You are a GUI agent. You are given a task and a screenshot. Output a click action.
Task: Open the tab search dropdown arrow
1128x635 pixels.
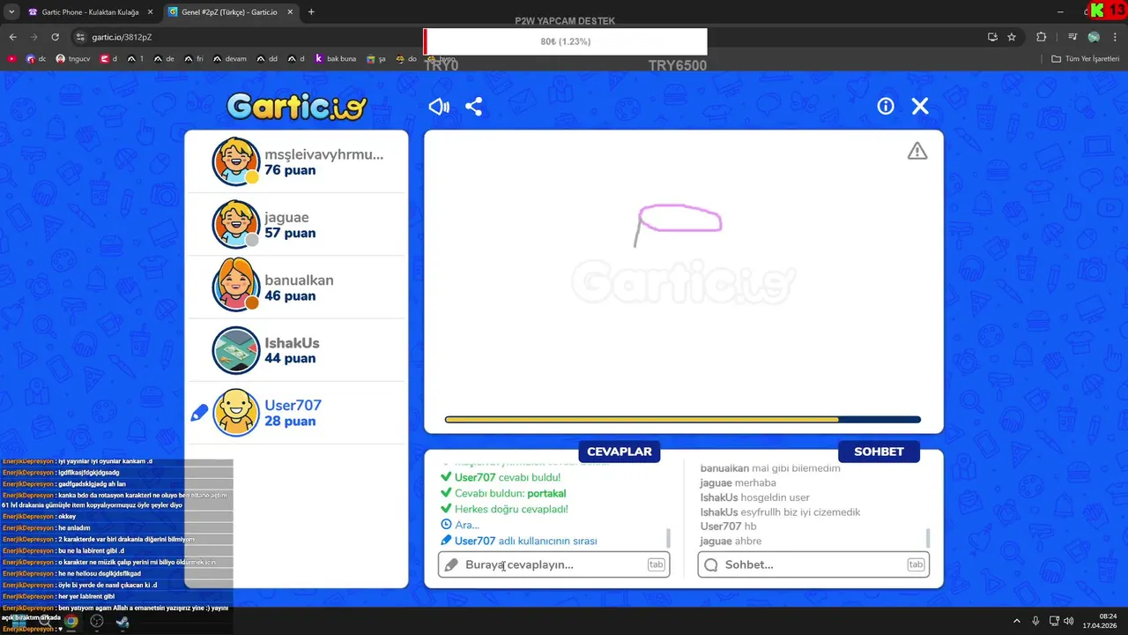coord(11,12)
